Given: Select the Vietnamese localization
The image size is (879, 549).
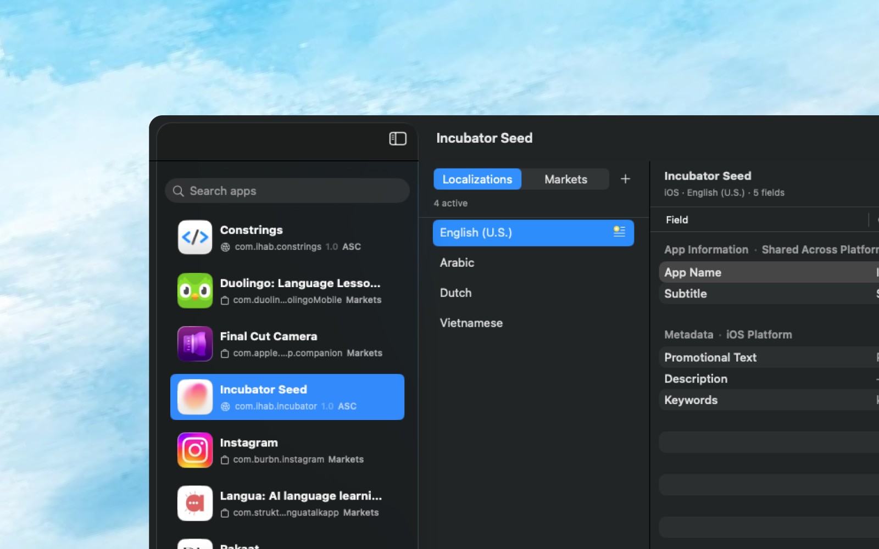Looking at the screenshot, I should (533, 323).
